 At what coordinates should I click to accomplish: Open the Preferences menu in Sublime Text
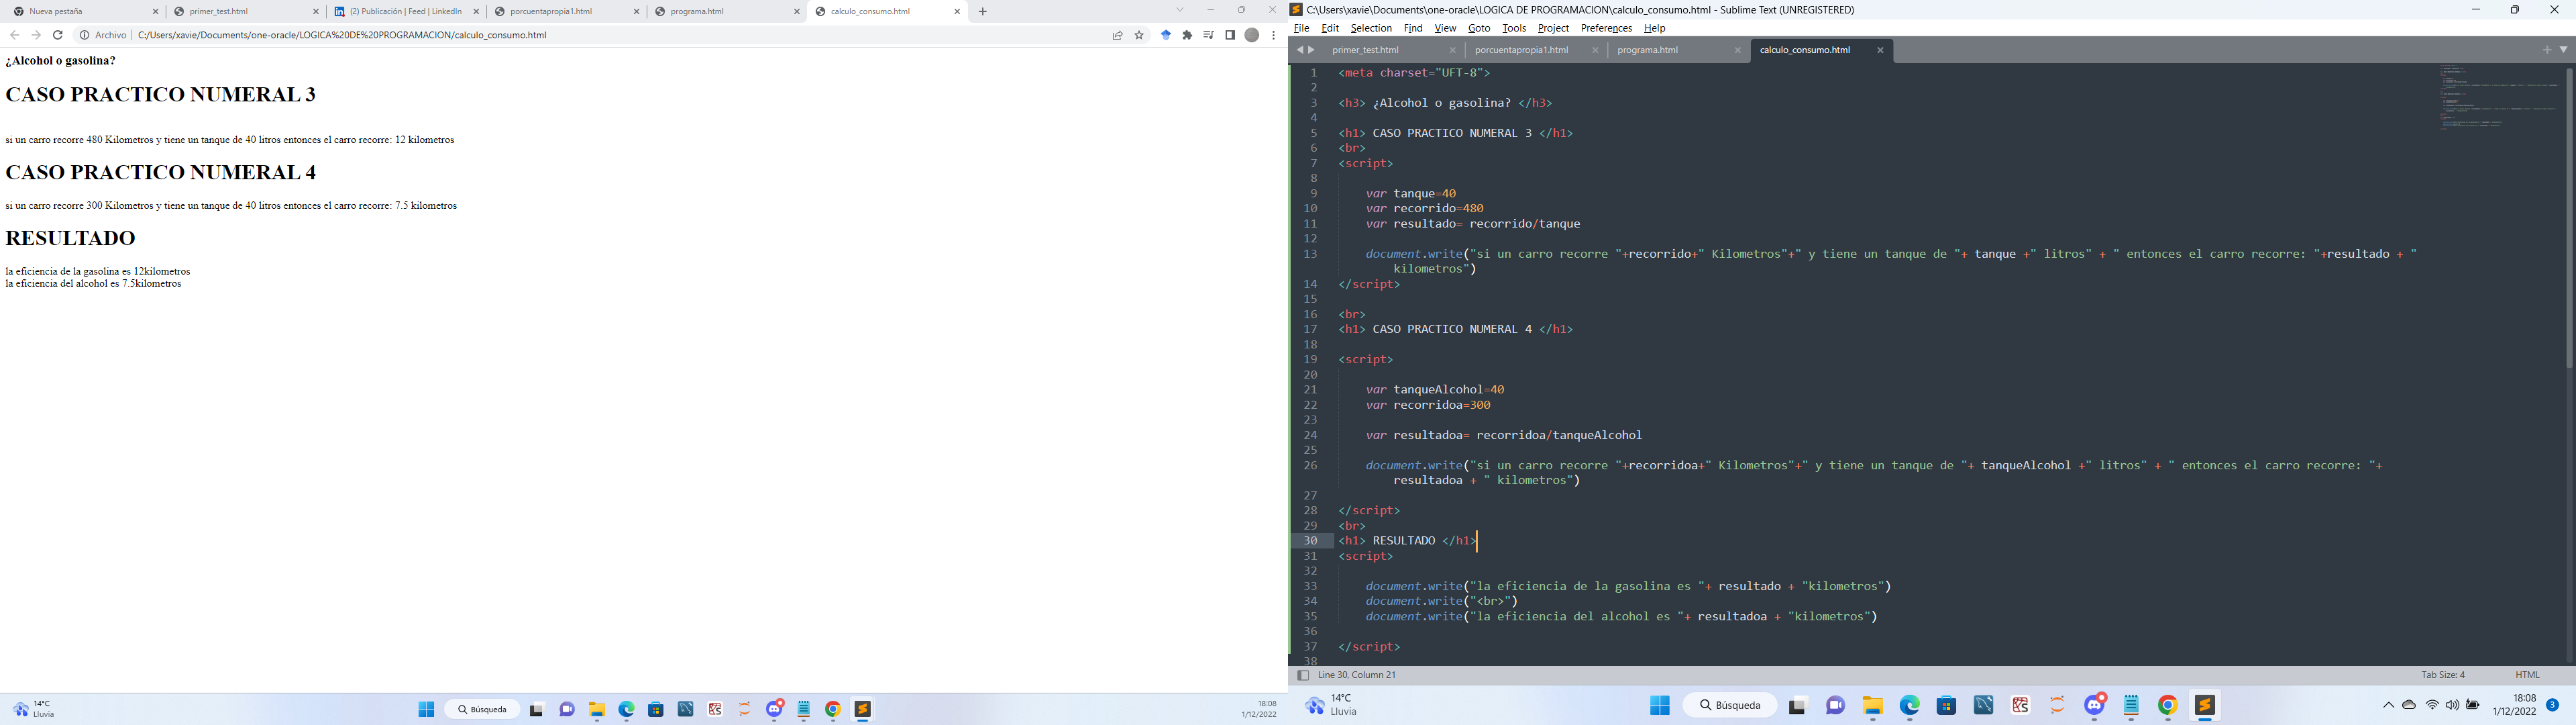tap(1606, 28)
